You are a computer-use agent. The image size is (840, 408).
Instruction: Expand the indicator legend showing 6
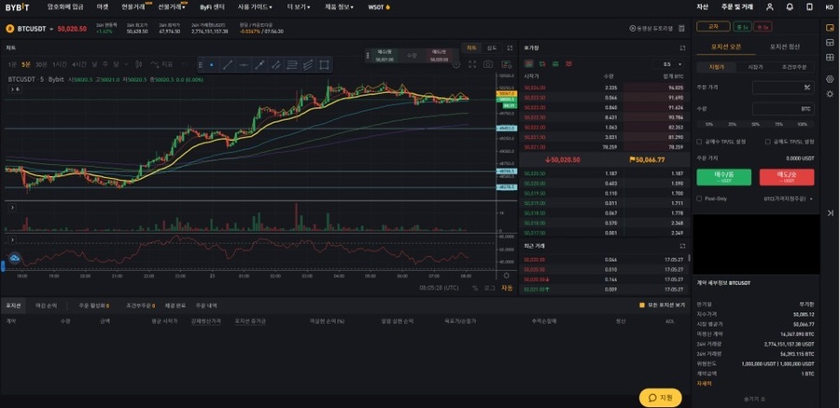click(x=14, y=89)
